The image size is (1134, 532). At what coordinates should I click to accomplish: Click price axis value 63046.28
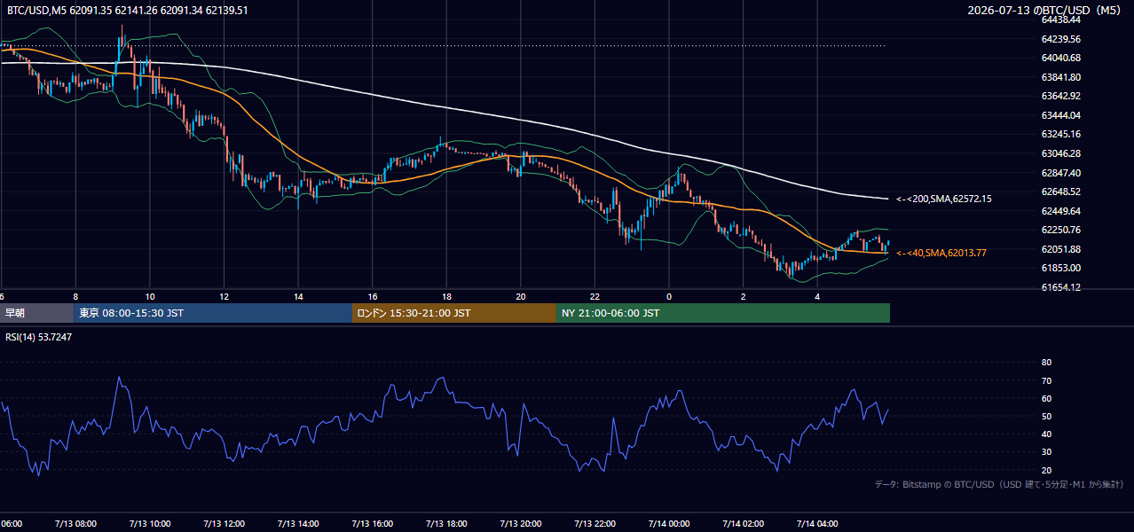pyautogui.click(x=1060, y=153)
